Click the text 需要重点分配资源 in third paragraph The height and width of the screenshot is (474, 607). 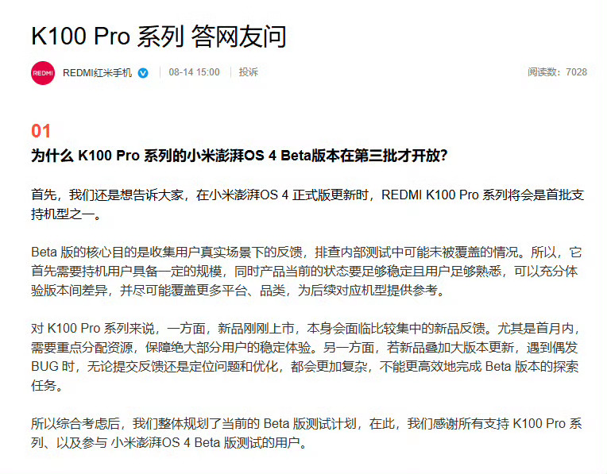(82, 347)
